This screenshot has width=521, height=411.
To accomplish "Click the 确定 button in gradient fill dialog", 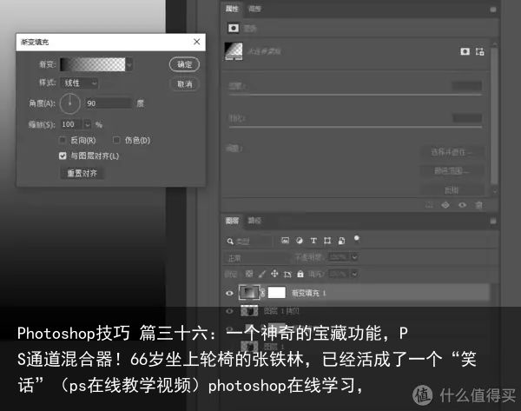I will (184, 64).
